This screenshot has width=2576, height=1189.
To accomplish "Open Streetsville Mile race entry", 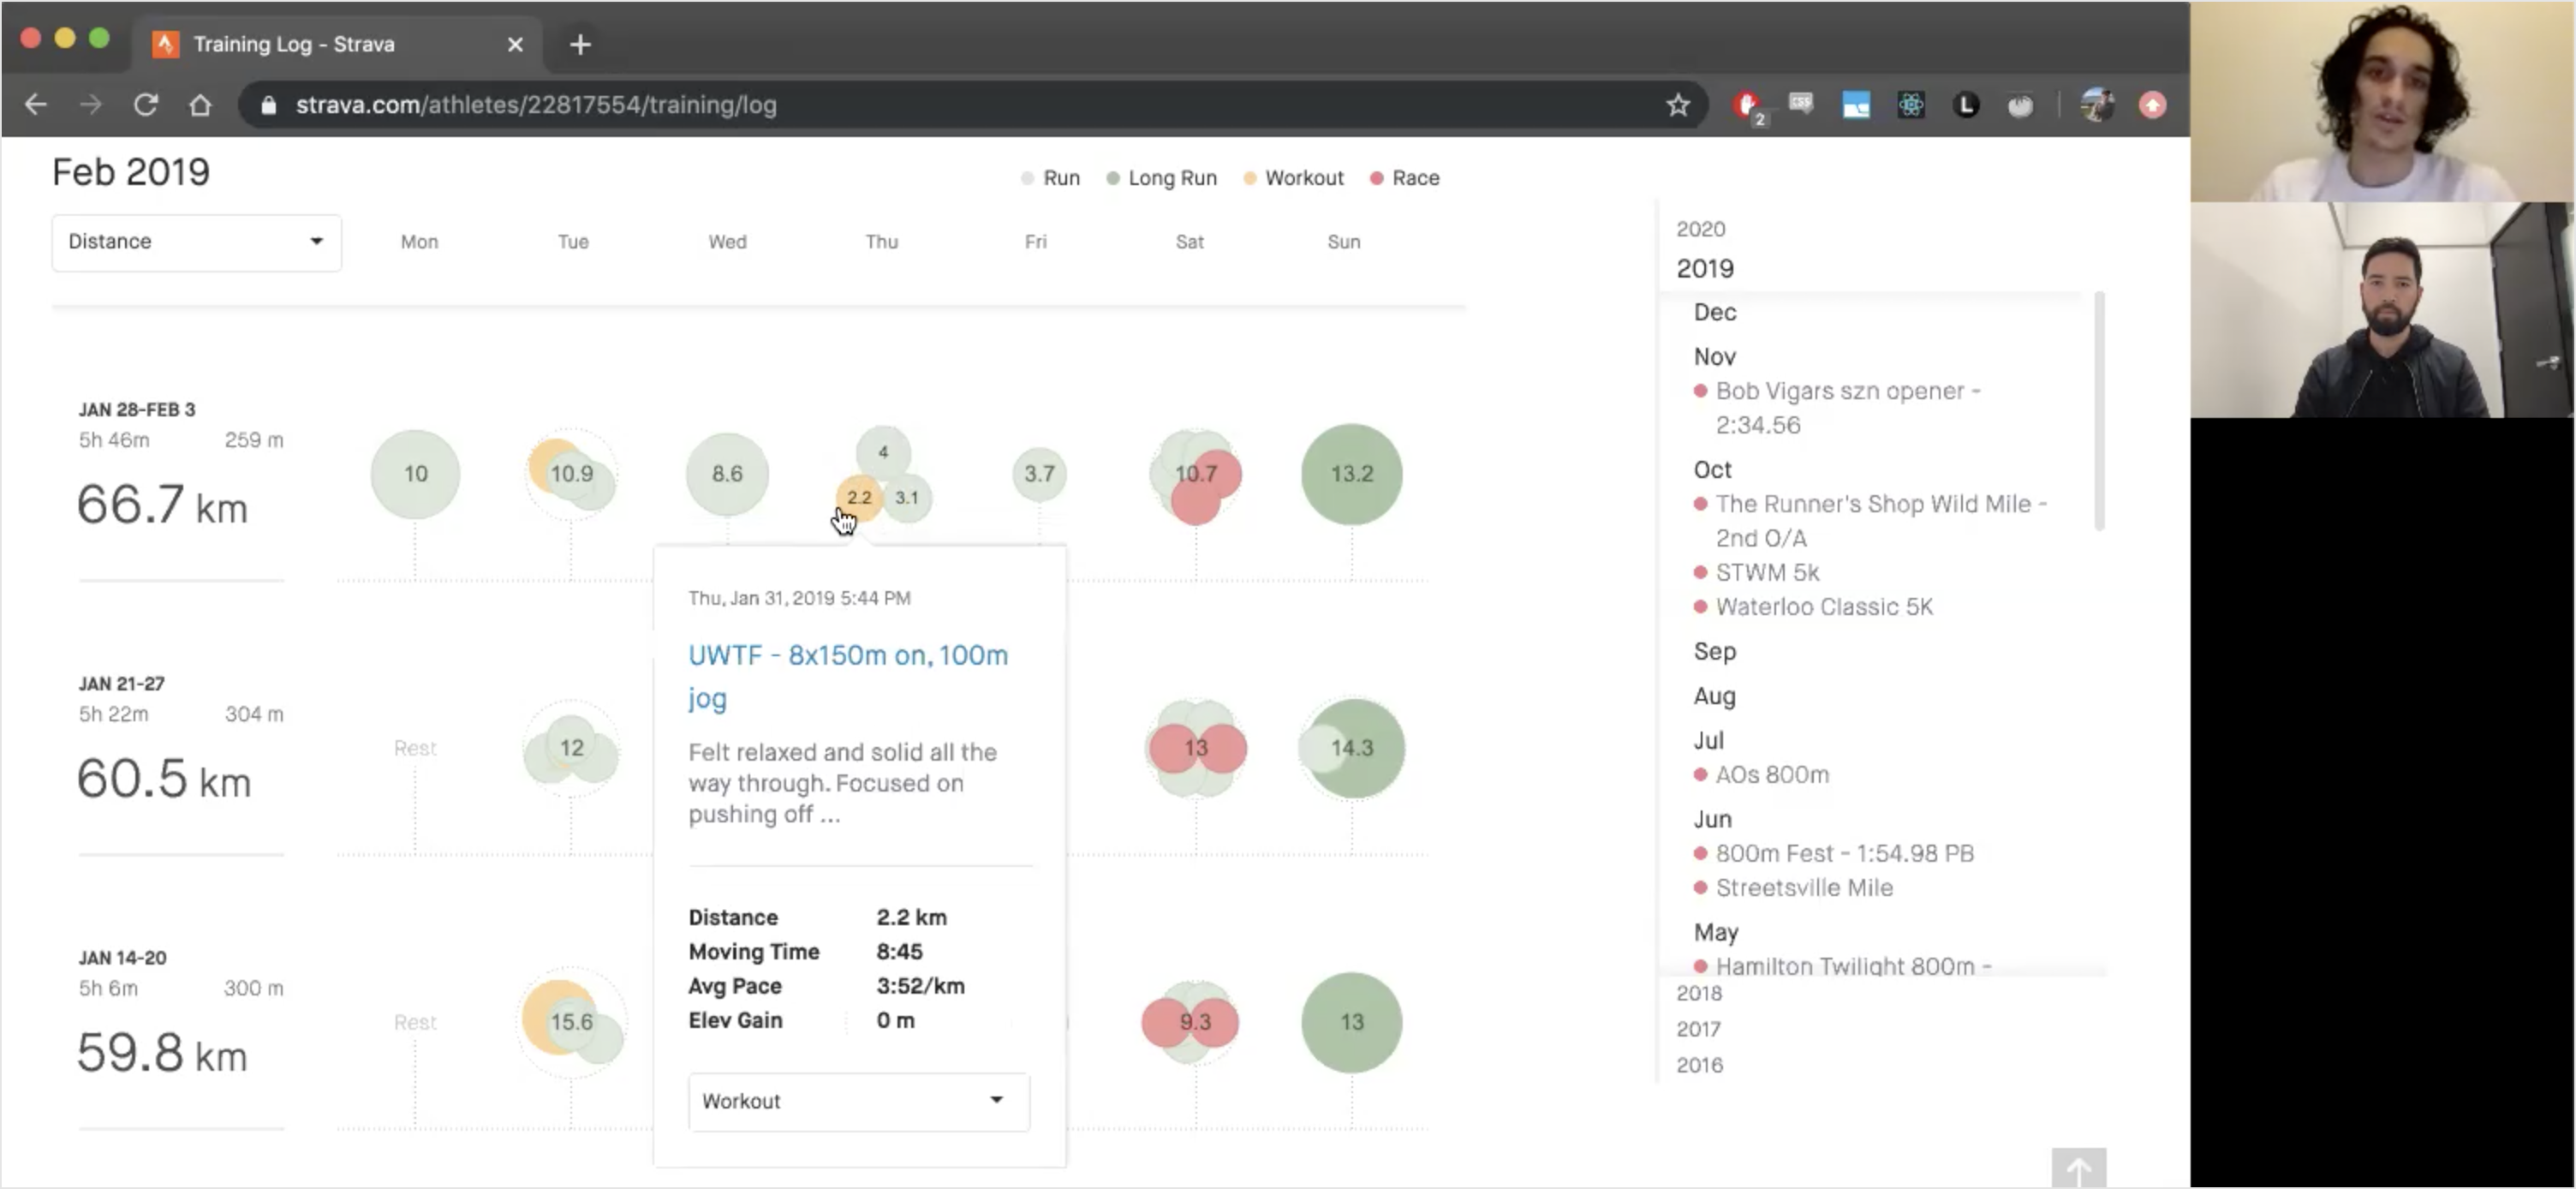I will pyautogui.click(x=1805, y=888).
